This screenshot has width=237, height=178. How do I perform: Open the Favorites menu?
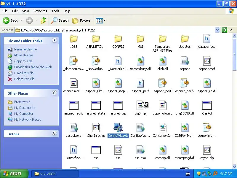[x=40, y=11]
